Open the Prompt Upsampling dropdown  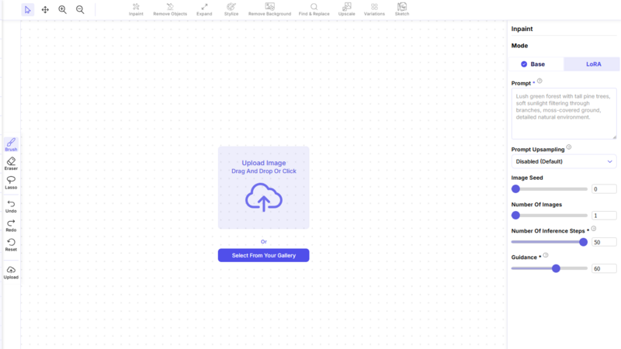point(564,161)
